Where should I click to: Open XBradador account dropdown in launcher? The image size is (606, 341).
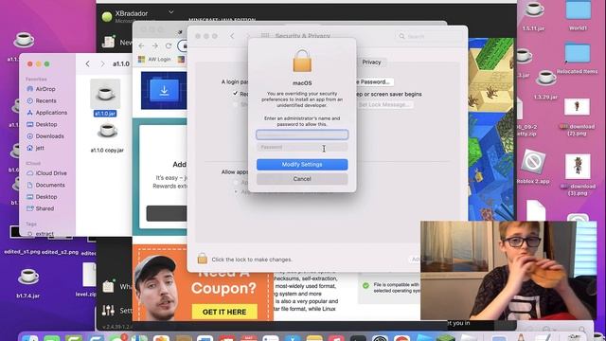(x=170, y=12)
